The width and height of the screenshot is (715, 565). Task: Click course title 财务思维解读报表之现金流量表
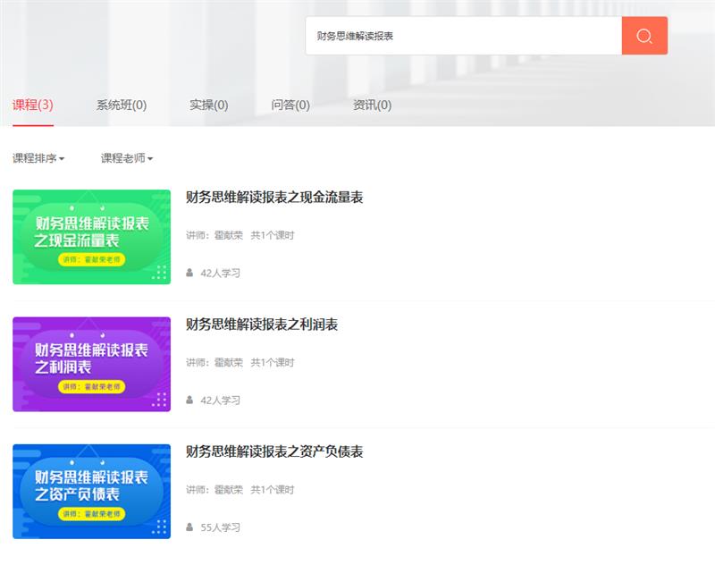pyautogui.click(x=274, y=198)
